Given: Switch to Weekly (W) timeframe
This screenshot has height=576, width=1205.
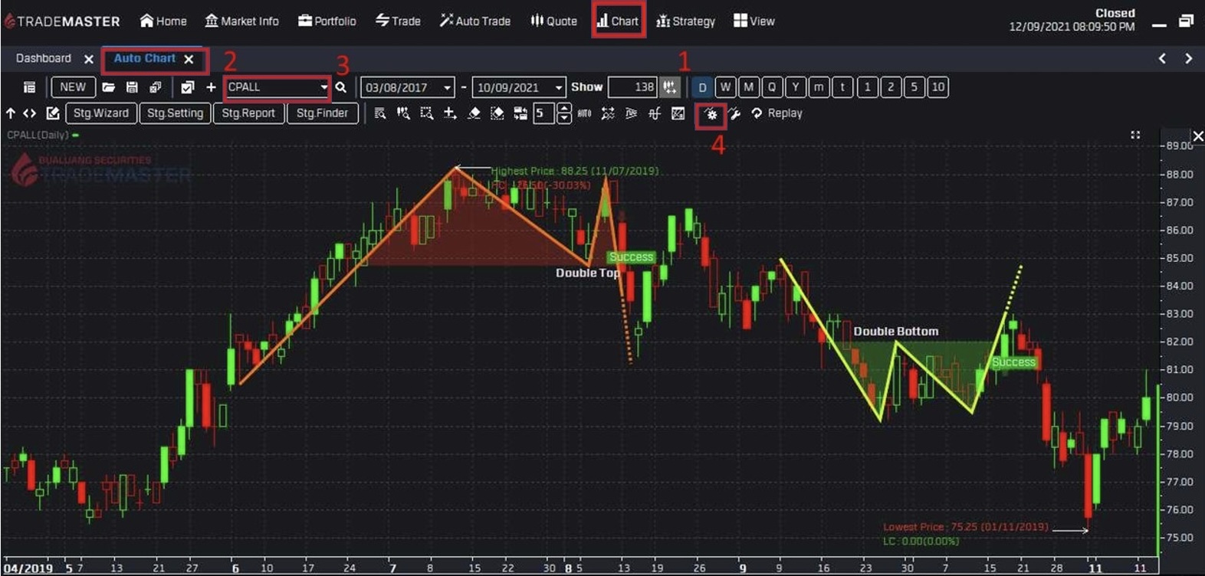Looking at the screenshot, I should click(725, 87).
